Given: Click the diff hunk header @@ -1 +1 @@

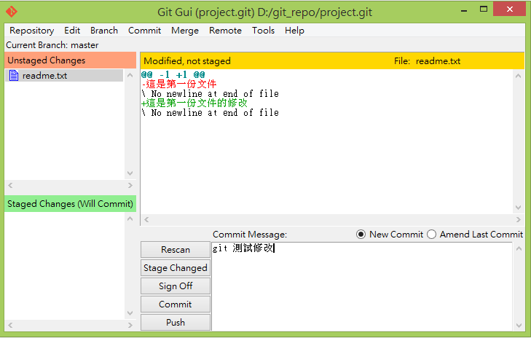Looking at the screenshot, I should click(x=173, y=74).
